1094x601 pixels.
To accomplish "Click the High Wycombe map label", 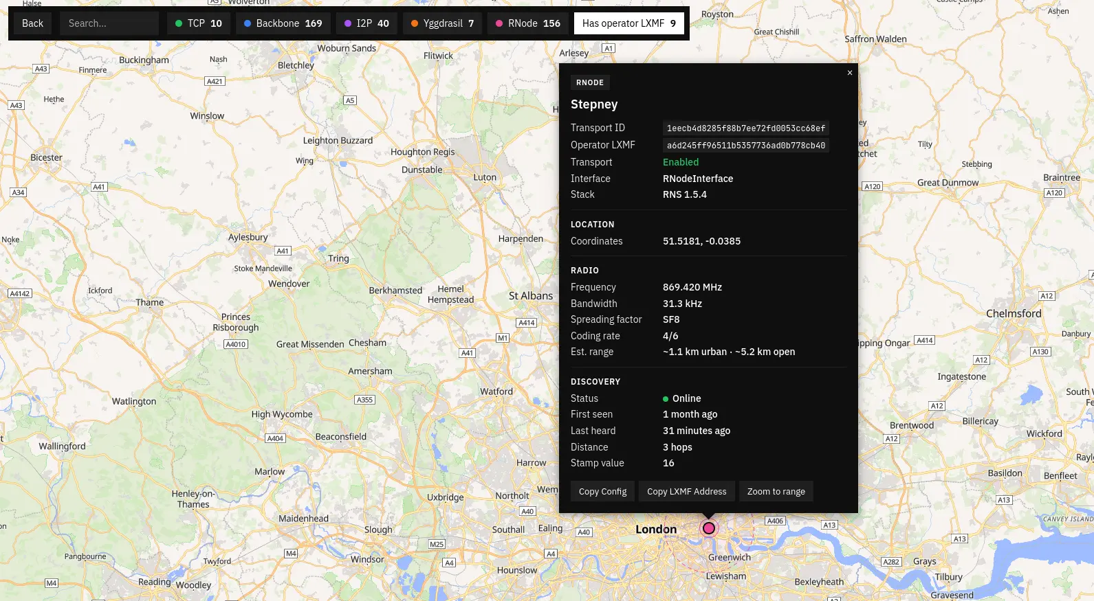I will [x=282, y=414].
